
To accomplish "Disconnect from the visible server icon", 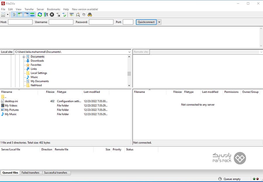I will [x=58, y=15].
